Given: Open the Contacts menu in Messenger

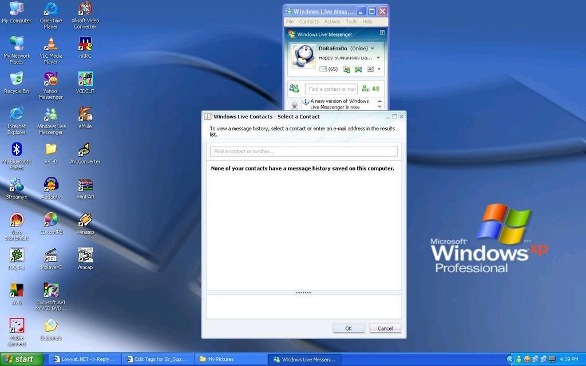Looking at the screenshot, I should (308, 21).
